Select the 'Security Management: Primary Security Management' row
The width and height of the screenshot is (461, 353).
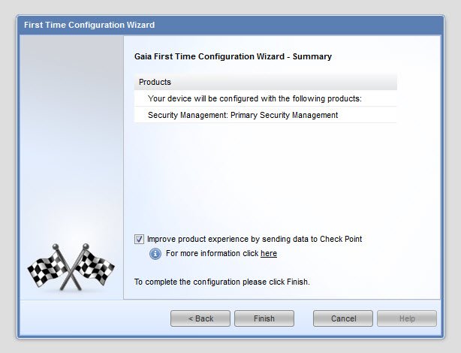tap(266, 115)
